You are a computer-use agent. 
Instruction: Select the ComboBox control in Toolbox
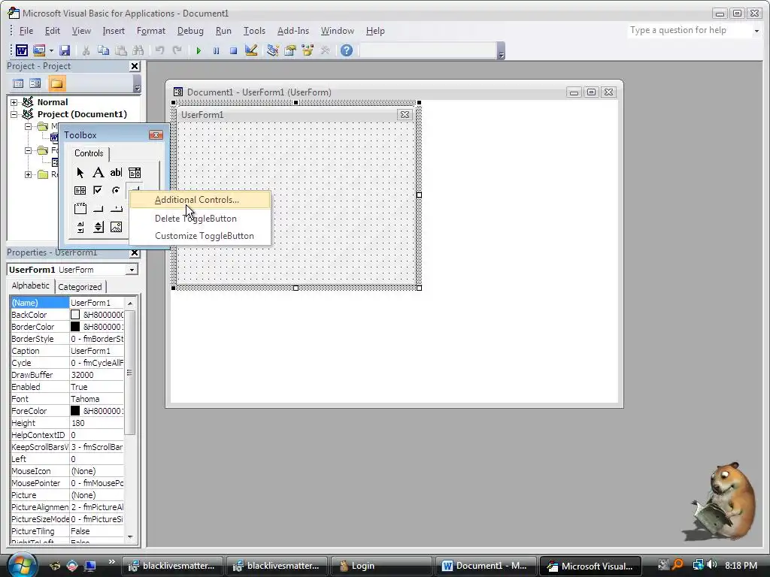(135, 173)
